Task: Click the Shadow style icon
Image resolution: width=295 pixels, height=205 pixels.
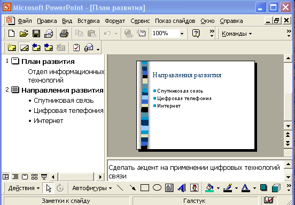Action: pyautogui.click(x=263, y=188)
